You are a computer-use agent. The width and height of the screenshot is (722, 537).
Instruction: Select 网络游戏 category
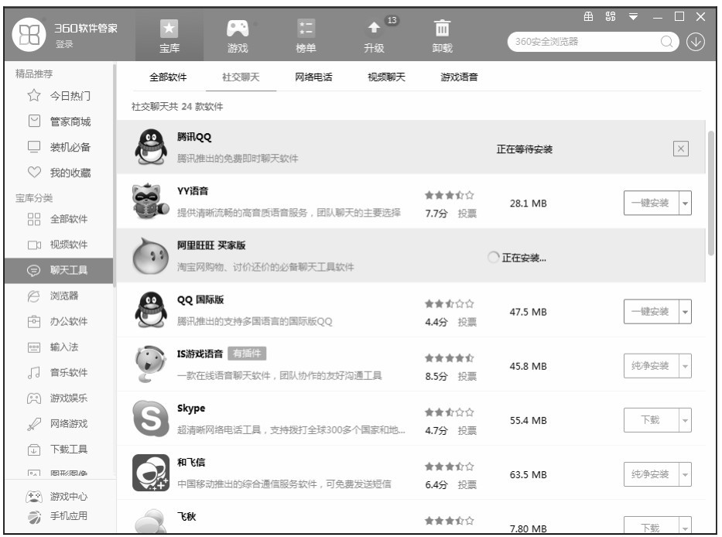pos(59,424)
